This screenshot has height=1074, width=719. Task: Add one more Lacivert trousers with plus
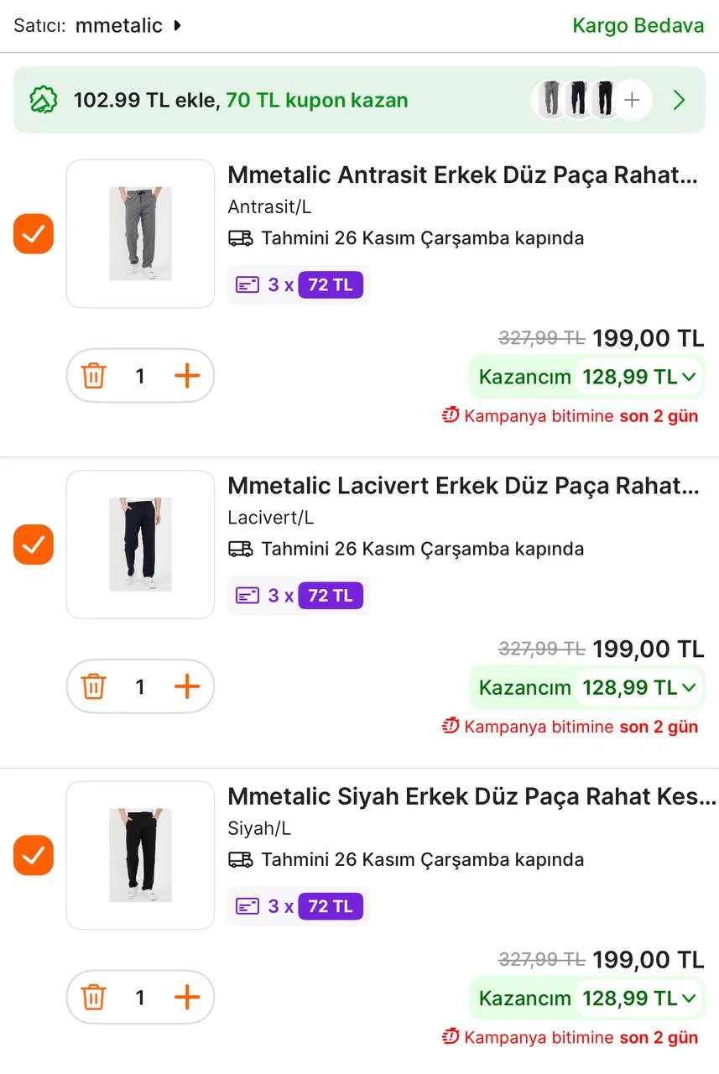(x=187, y=687)
